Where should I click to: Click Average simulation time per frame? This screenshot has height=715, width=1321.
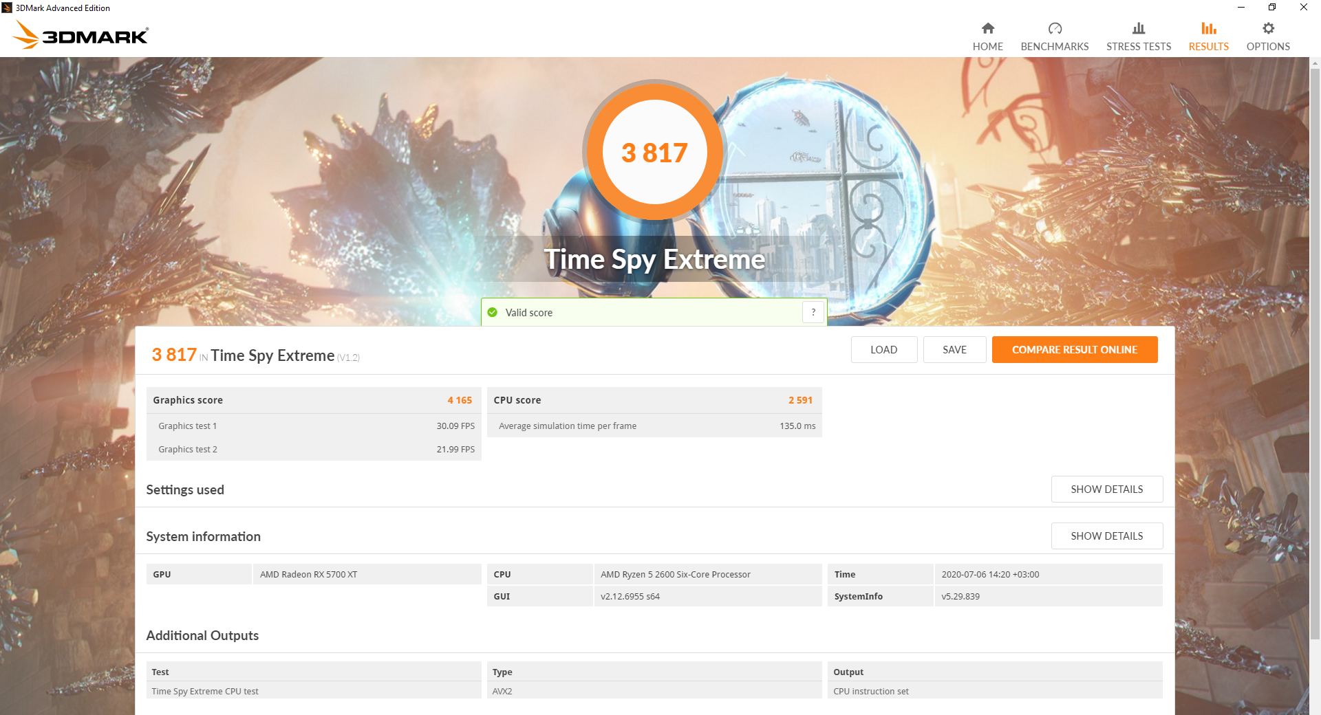pos(568,426)
